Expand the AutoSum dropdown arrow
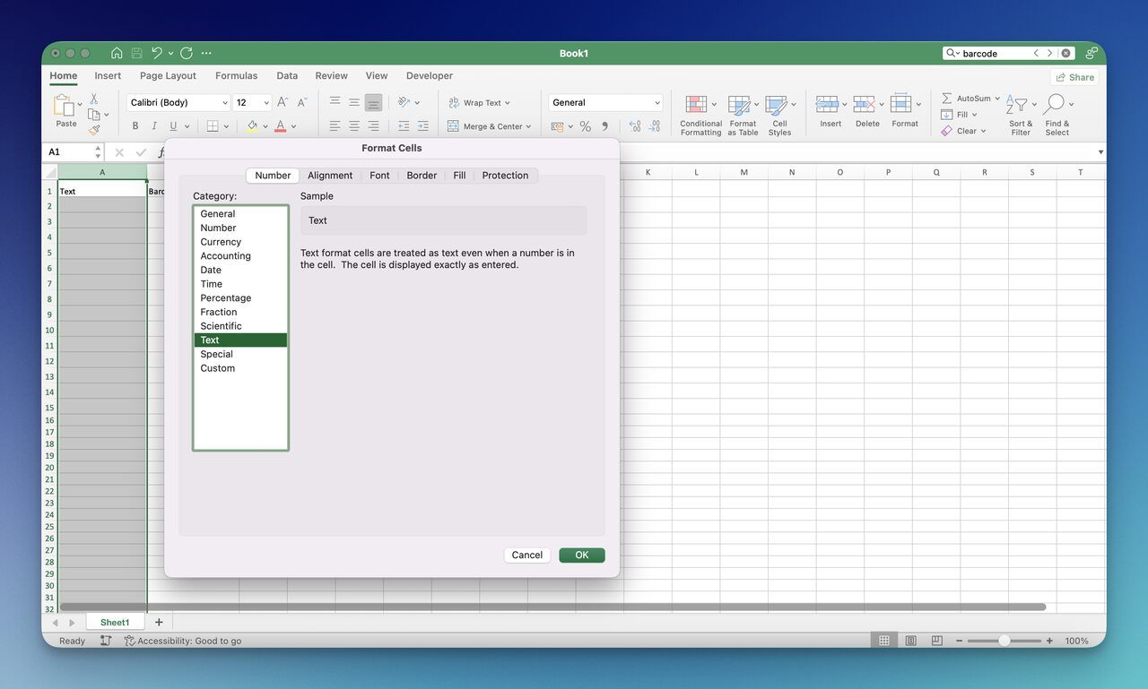Image resolution: width=1148 pixels, height=689 pixels. (997, 99)
